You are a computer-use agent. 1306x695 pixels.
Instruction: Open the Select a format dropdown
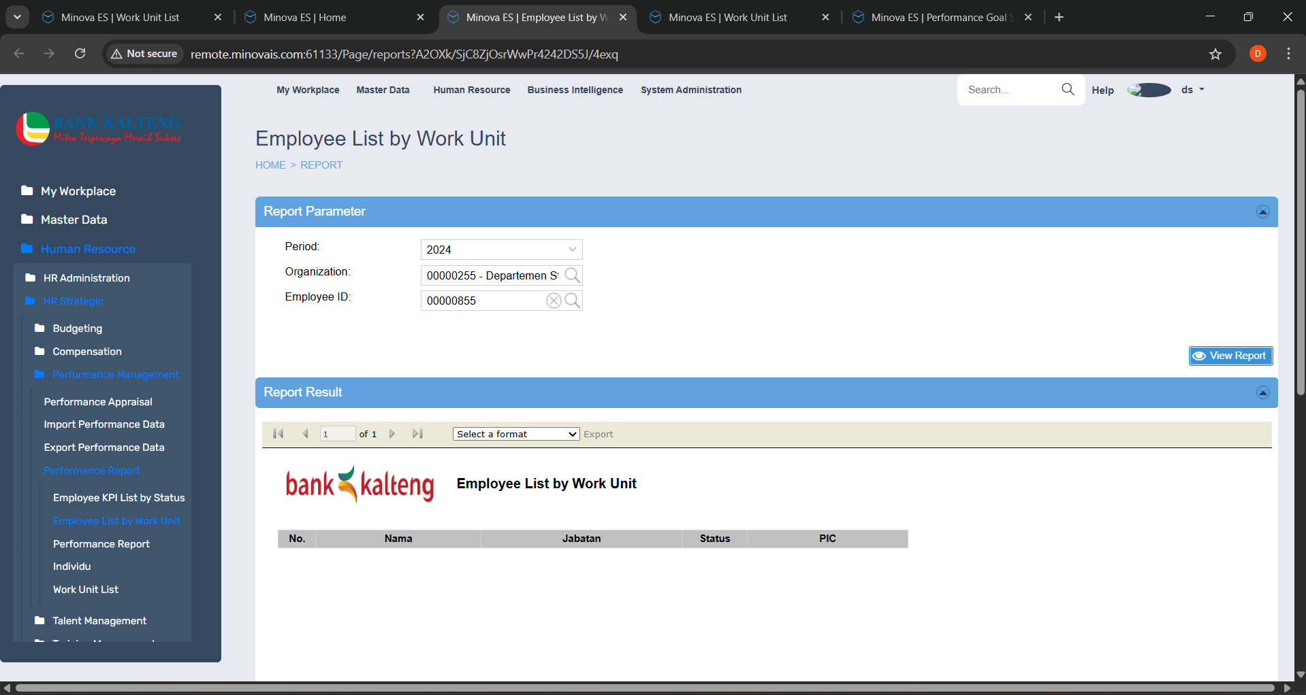pos(516,434)
